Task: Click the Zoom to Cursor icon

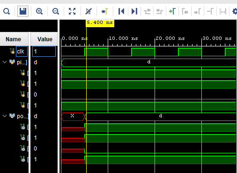Action: click(x=89, y=11)
